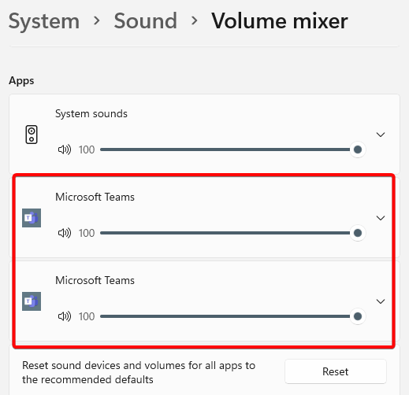
Task: Go back to System in breadcrumb
Action: (x=44, y=21)
